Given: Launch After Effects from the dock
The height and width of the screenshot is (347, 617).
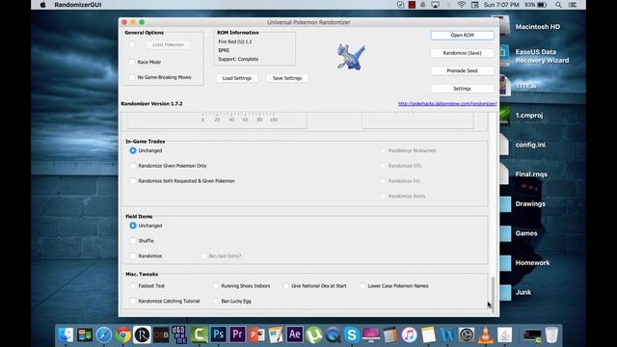Looking at the screenshot, I should 295,334.
